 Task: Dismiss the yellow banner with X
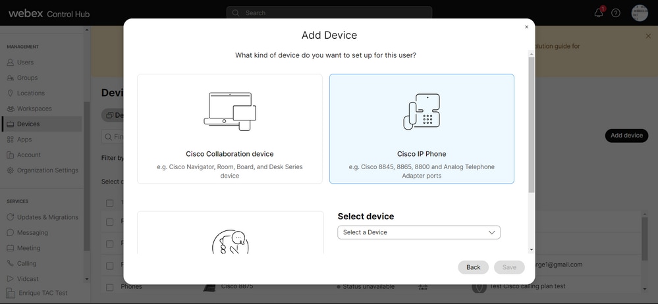click(648, 36)
